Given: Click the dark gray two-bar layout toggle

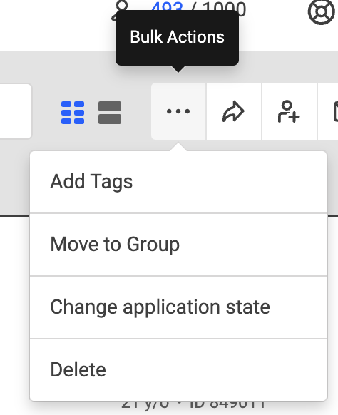Looking at the screenshot, I should pos(110,113).
